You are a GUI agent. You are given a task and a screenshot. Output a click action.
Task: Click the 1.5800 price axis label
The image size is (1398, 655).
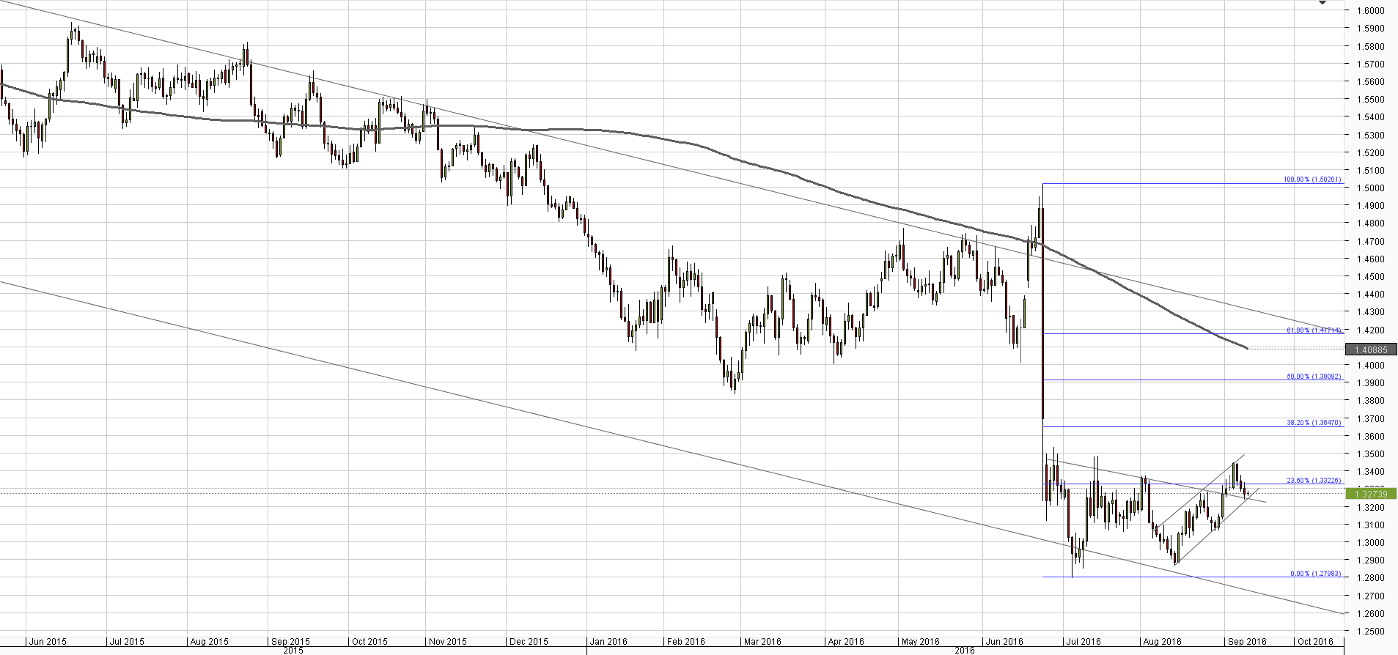tap(1370, 46)
